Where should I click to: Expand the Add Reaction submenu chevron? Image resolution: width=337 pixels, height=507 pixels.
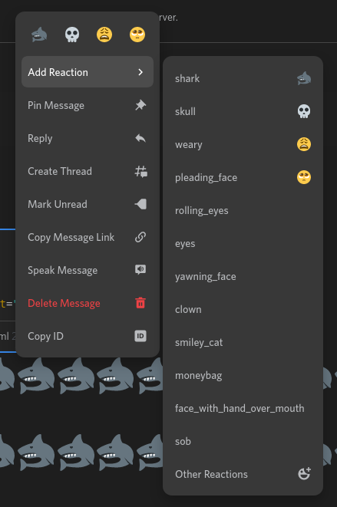(x=140, y=72)
